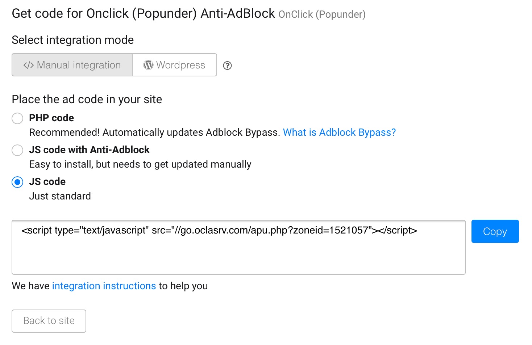Click the Back to site button
532x345 pixels.
49,321
